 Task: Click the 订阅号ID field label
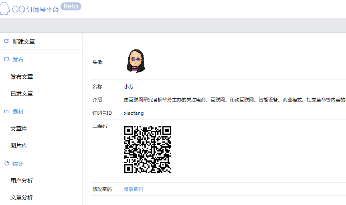pos(102,113)
